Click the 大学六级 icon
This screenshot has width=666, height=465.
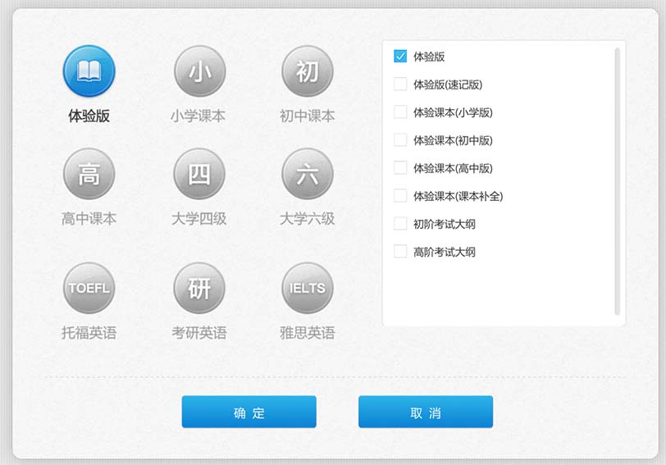point(308,174)
